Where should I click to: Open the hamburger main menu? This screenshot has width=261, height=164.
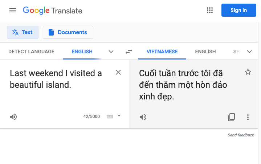(x=13, y=10)
